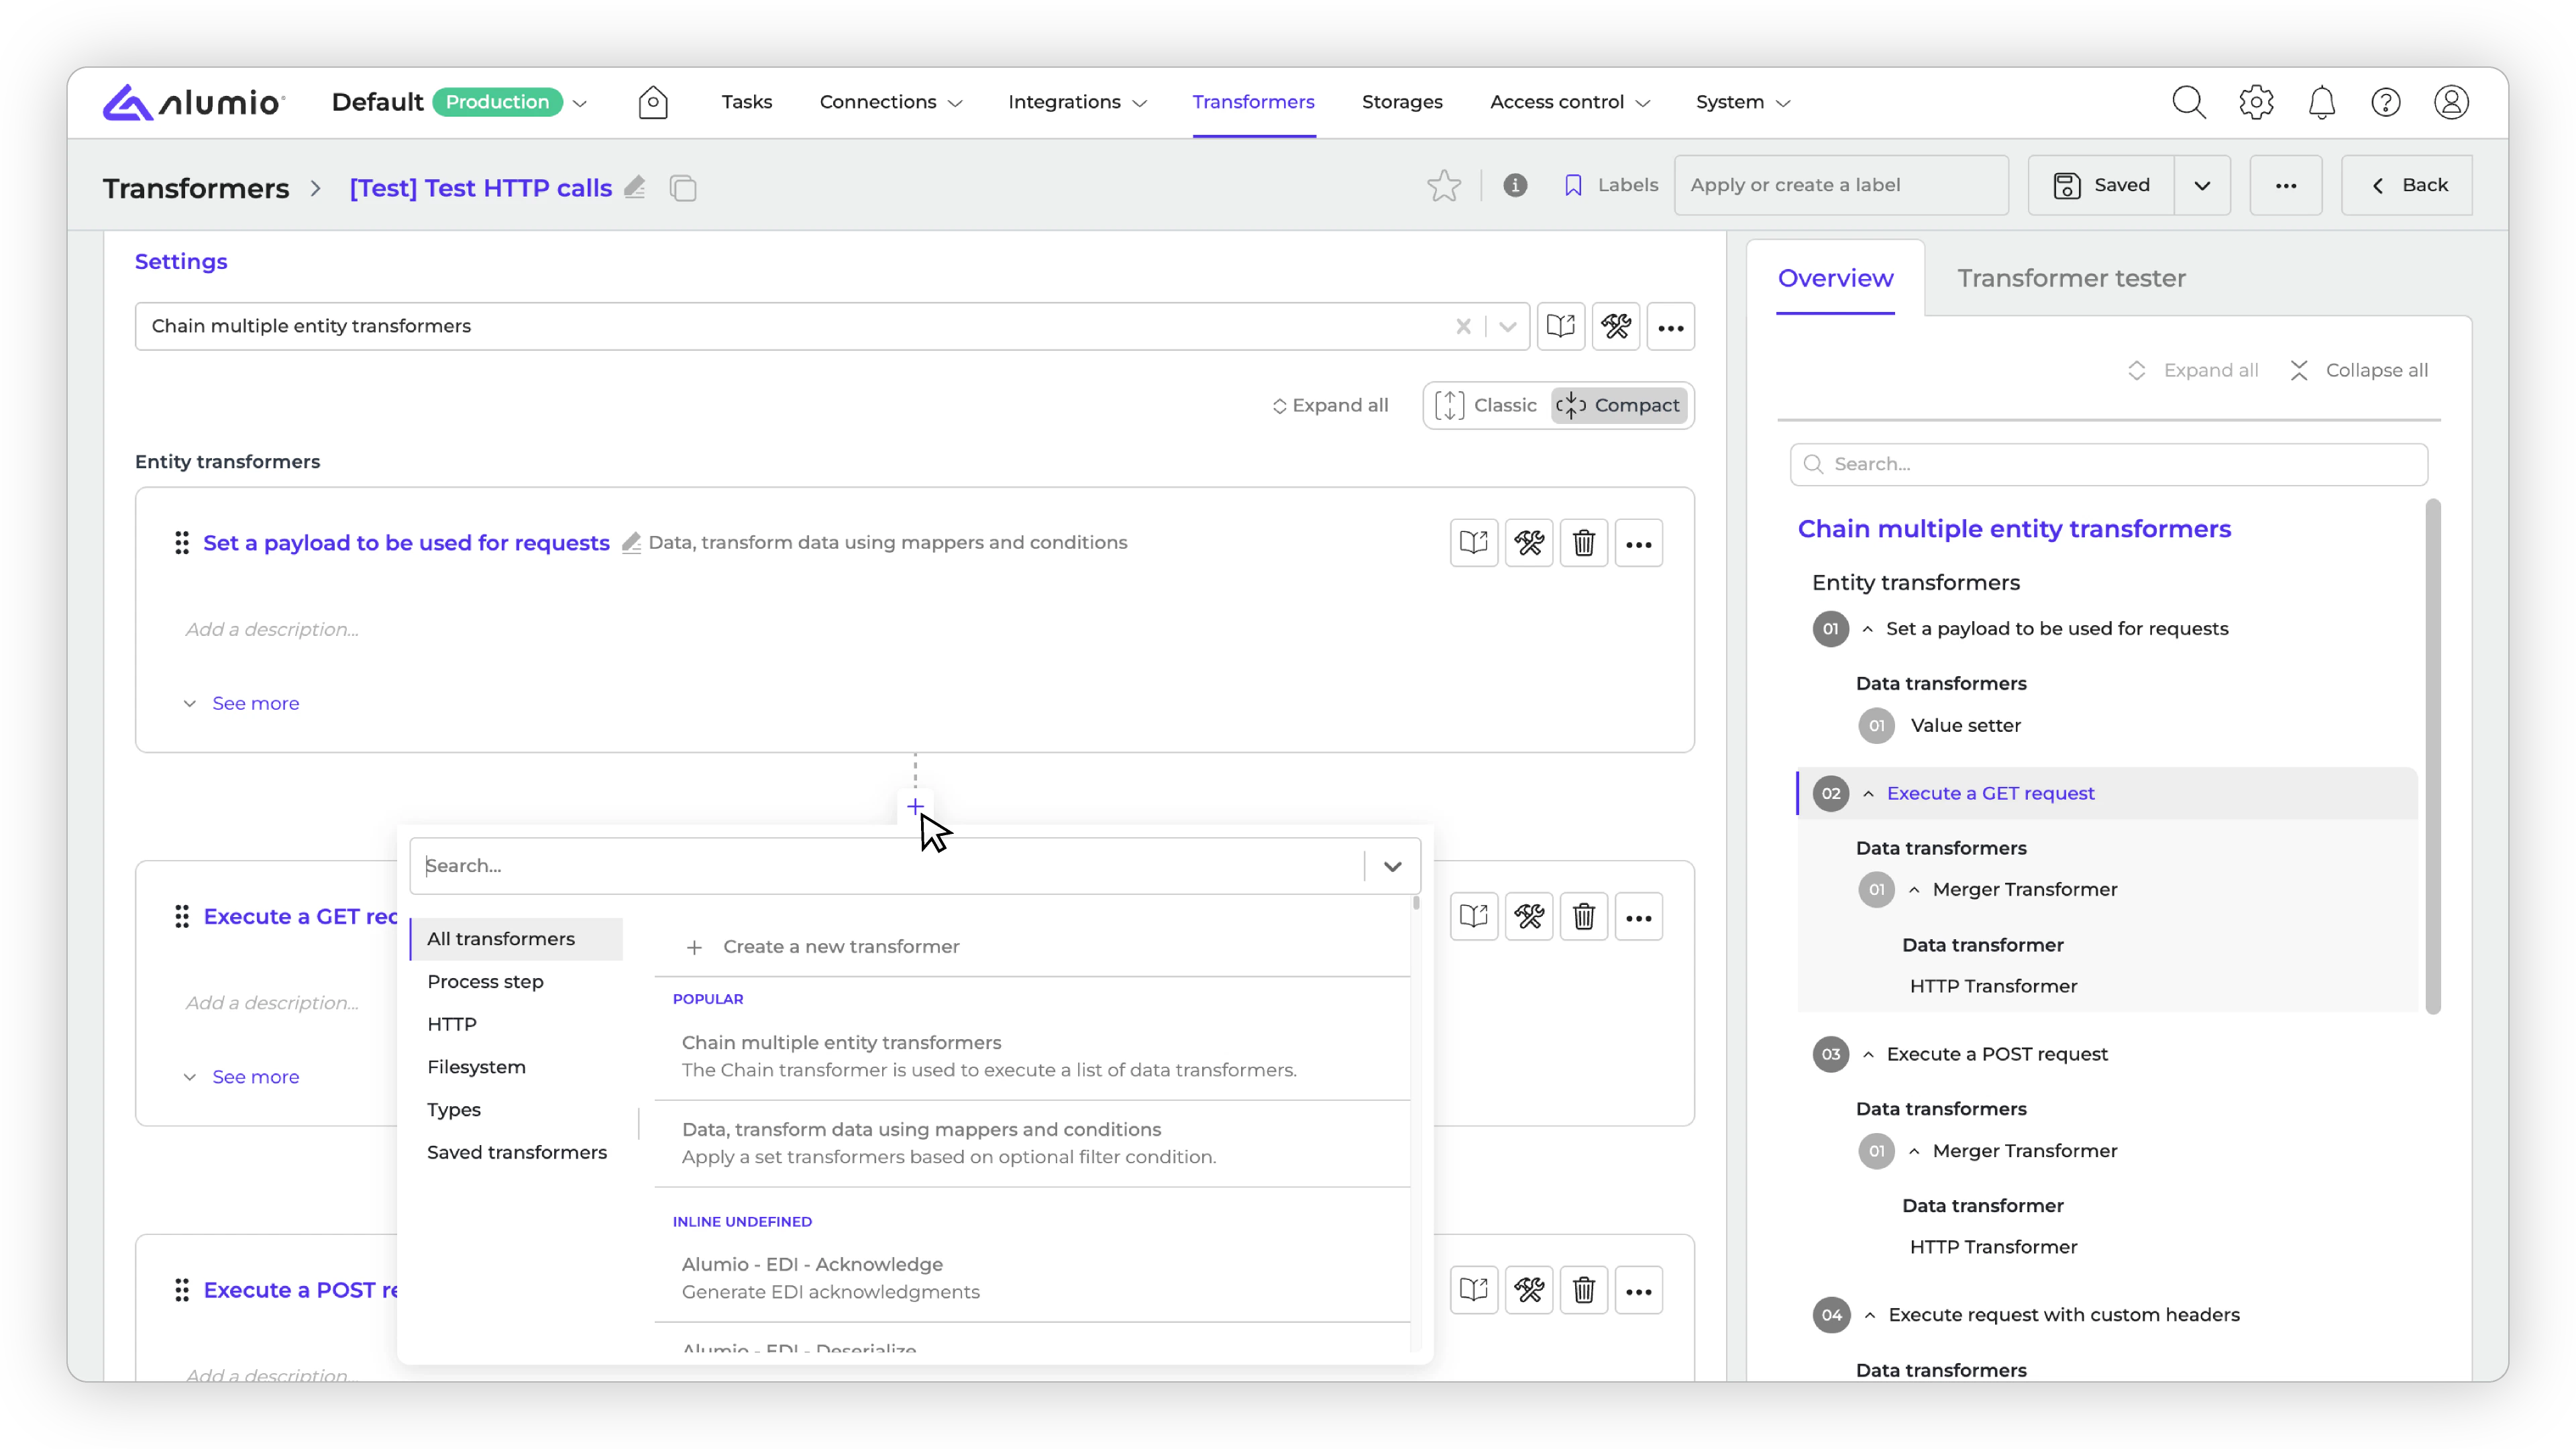
Task: Delete the Execute a GET request transformer
Action: tap(1584, 916)
